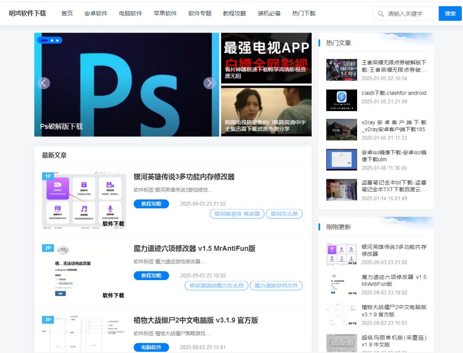Click the date 2025-09-03 23:18:02 in 最新文章

[x=203, y=276]
